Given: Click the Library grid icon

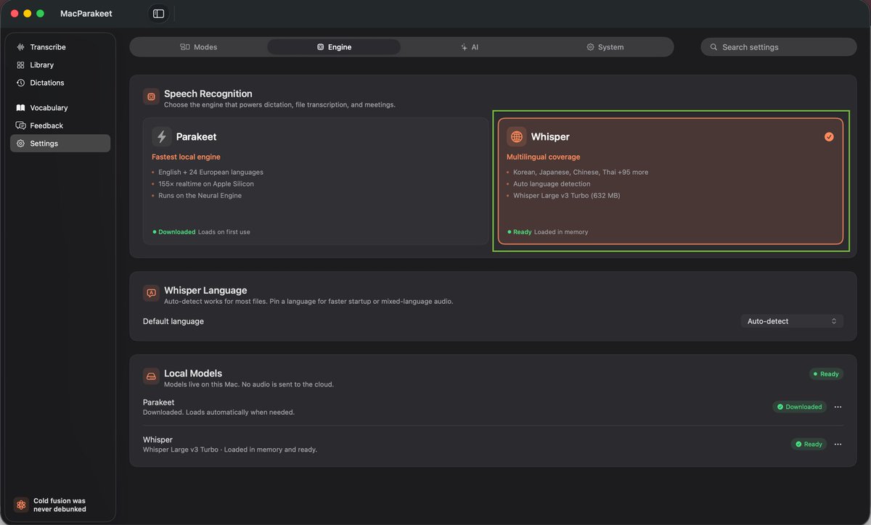Looking at the screenshot, I should (x=20, y=65).
